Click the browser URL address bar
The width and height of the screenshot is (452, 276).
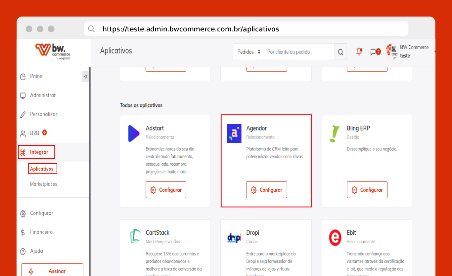click(x=246, y=29)
